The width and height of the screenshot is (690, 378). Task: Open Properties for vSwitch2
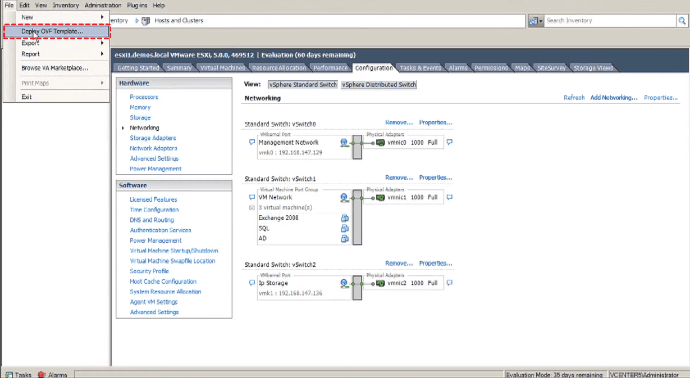pos(436,263)
